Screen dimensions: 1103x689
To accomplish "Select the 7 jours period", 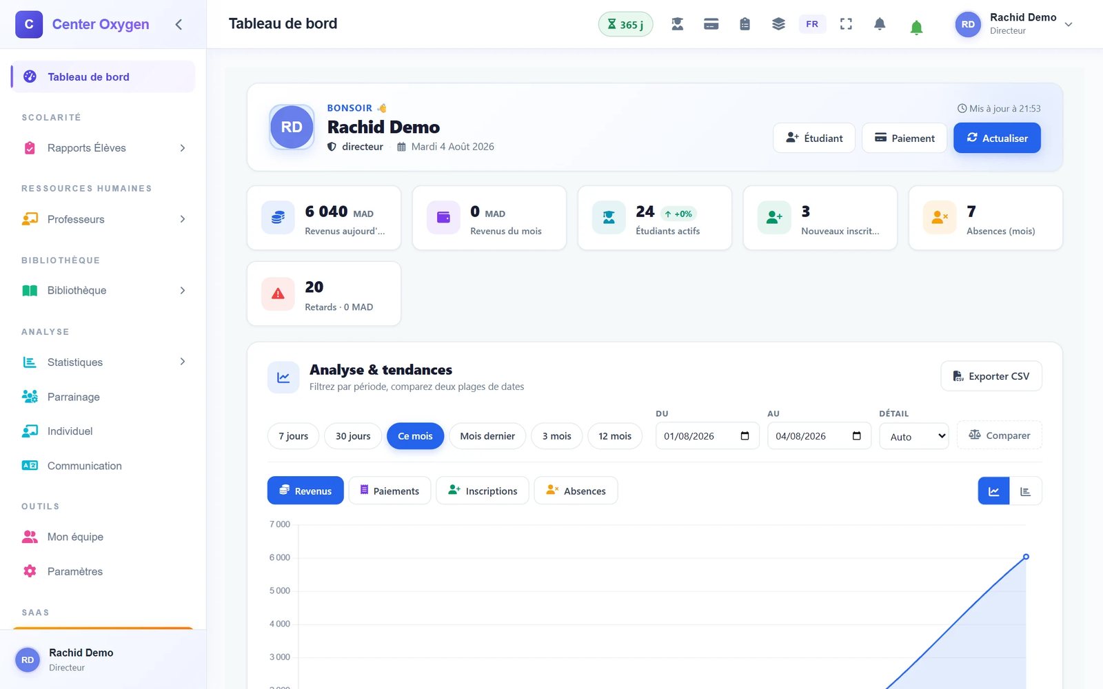I will [x=293, y=436].
